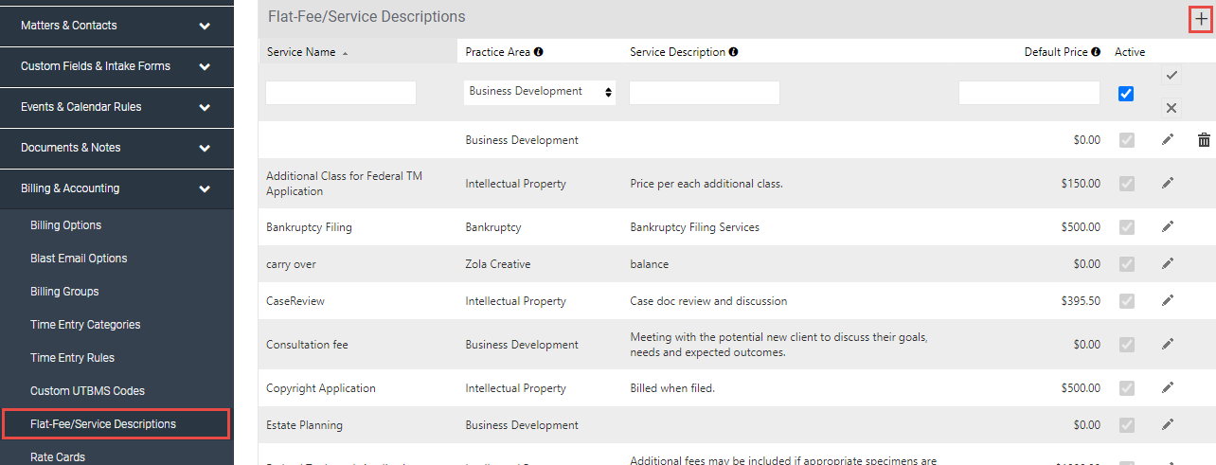Toggle Active checkbox for Bankruptcy Filing
Viewport: 1216px width, 465px height.
[1126, 227]
